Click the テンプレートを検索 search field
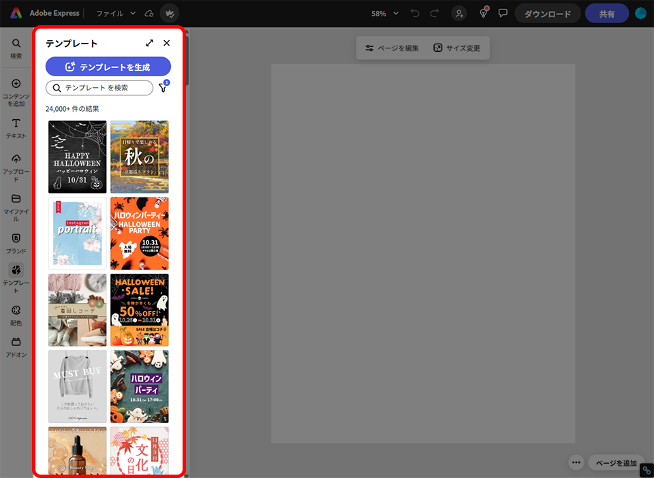The height and width of the screenshot is (478, 654). pyautogui.click(x=99, y=88)
